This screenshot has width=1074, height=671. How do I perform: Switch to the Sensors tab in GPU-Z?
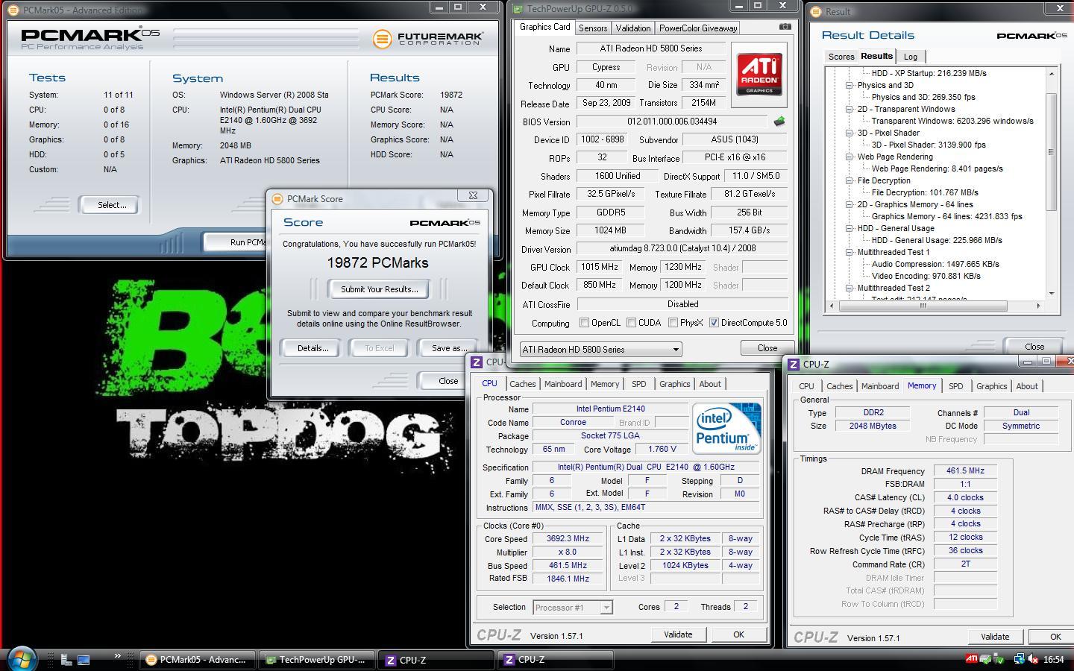[x=593, y=28]
